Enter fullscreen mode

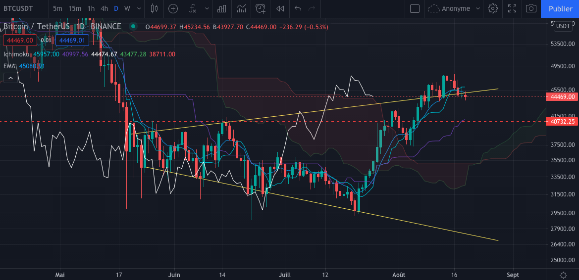click(512, 8)
